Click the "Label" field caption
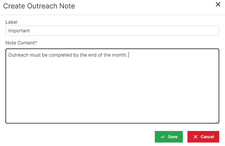The width and height of the screenshot is (225, 146). tap(11, 22)
